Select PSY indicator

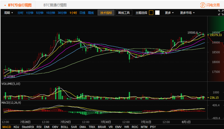pyautogui.click(x=153, y=127)
